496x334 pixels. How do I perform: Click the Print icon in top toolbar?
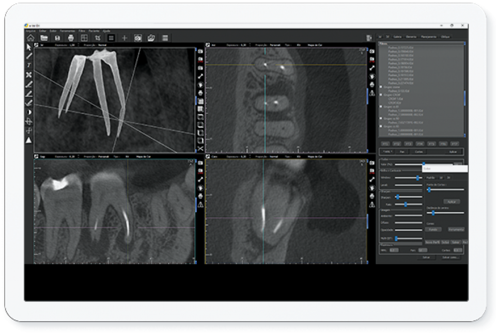click(71, 38)
